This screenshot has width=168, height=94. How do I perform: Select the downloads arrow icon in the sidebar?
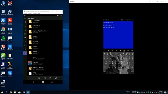point(25,26)
